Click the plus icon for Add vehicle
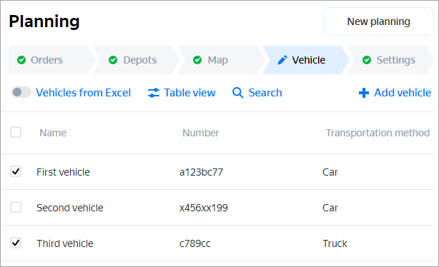The height and width of the screenshot is (267, 439). (x=364, y=93)
